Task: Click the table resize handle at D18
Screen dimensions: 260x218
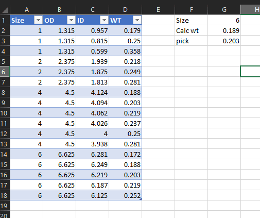Action: 141,199
